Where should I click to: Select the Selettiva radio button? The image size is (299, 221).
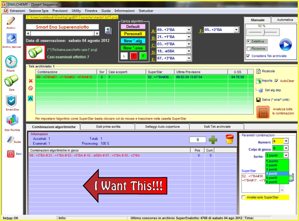[248, 42]
